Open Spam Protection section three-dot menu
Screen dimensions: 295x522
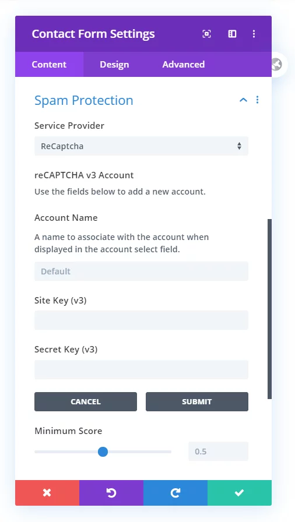tap(257, 100)
